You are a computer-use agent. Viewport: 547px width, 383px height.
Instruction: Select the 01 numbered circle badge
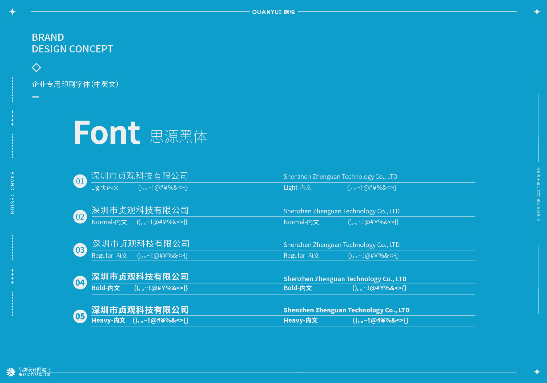coord(80,181)
